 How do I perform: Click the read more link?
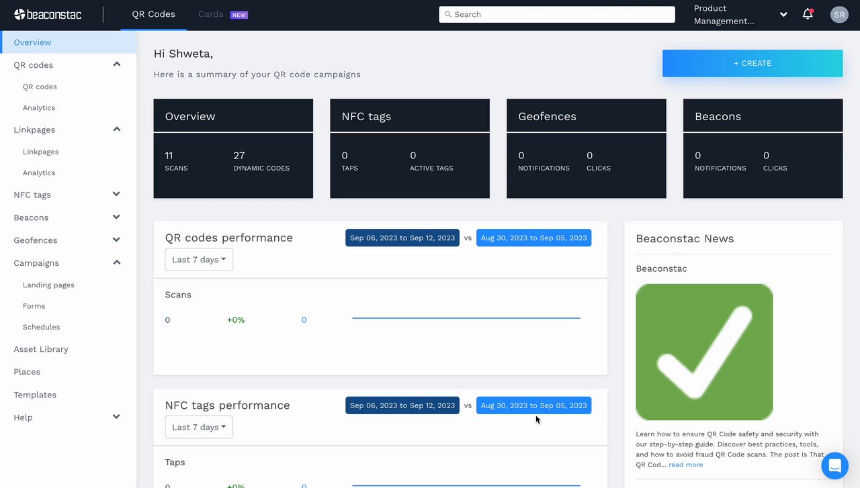pyautogui.click(x=685, y=465)
